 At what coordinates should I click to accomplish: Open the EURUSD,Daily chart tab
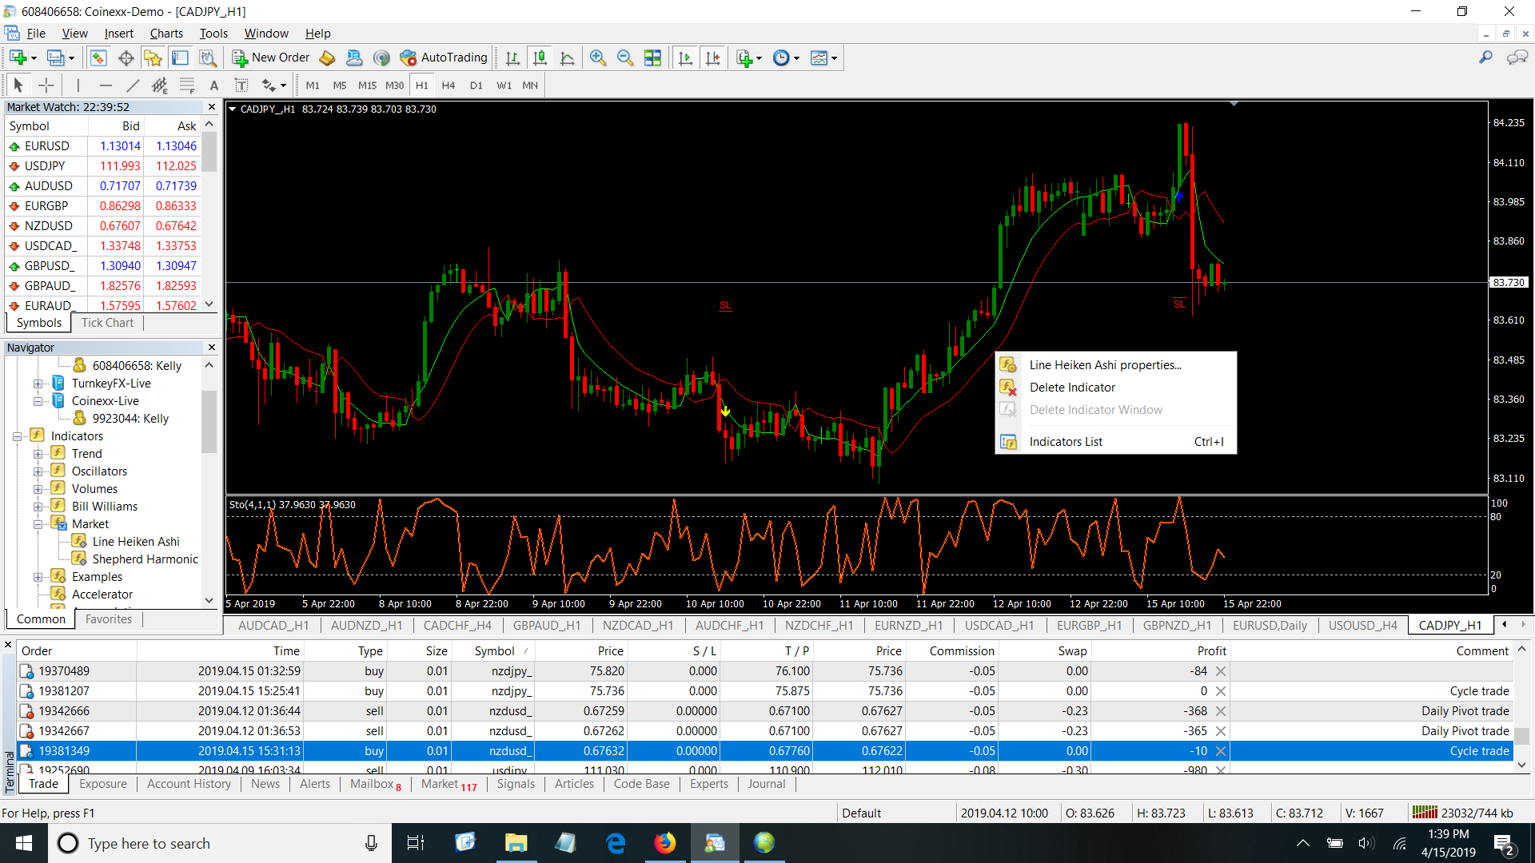point(1270,626)
